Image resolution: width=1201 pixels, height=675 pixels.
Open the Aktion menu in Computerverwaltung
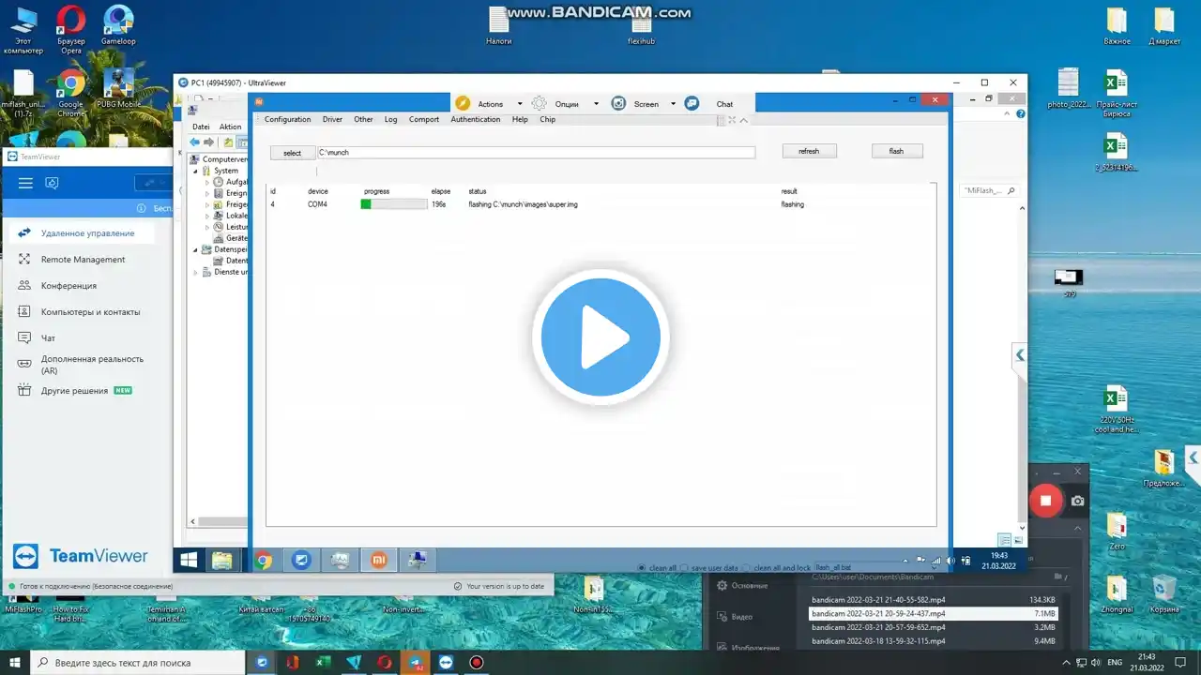pyautogui.click(x=230, y=127)
